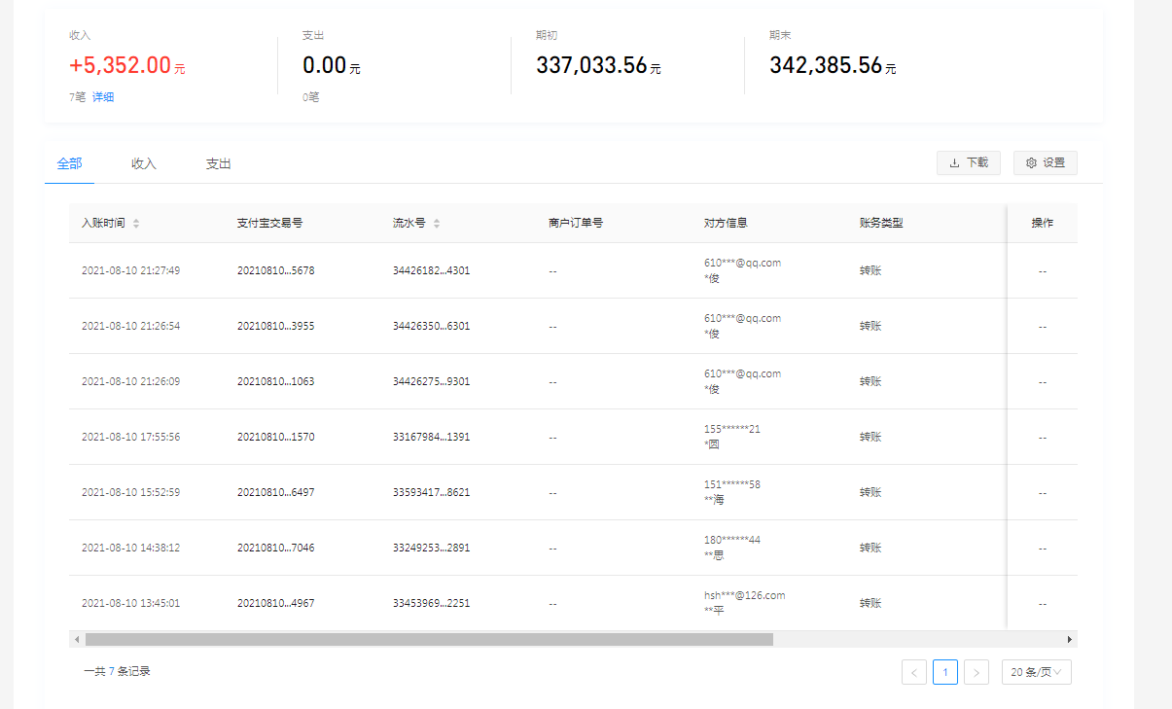Open the 设置 settings button
The height and width of the screenshot is (709, 1172).
point(1045,163)
